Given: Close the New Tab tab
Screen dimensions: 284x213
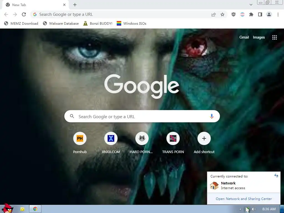Looking at the screenshot, I should coord(64,5).
